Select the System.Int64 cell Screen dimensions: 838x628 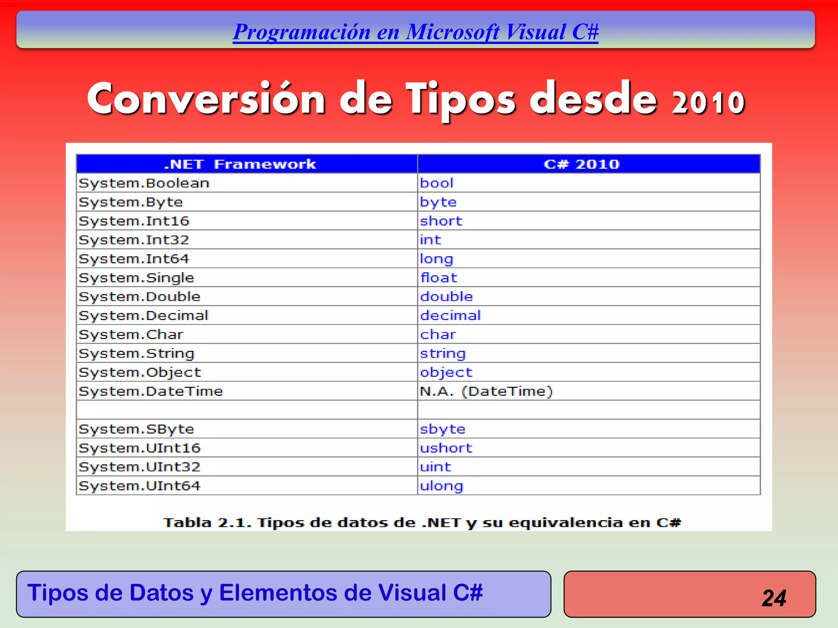click(x=247, y=258)
